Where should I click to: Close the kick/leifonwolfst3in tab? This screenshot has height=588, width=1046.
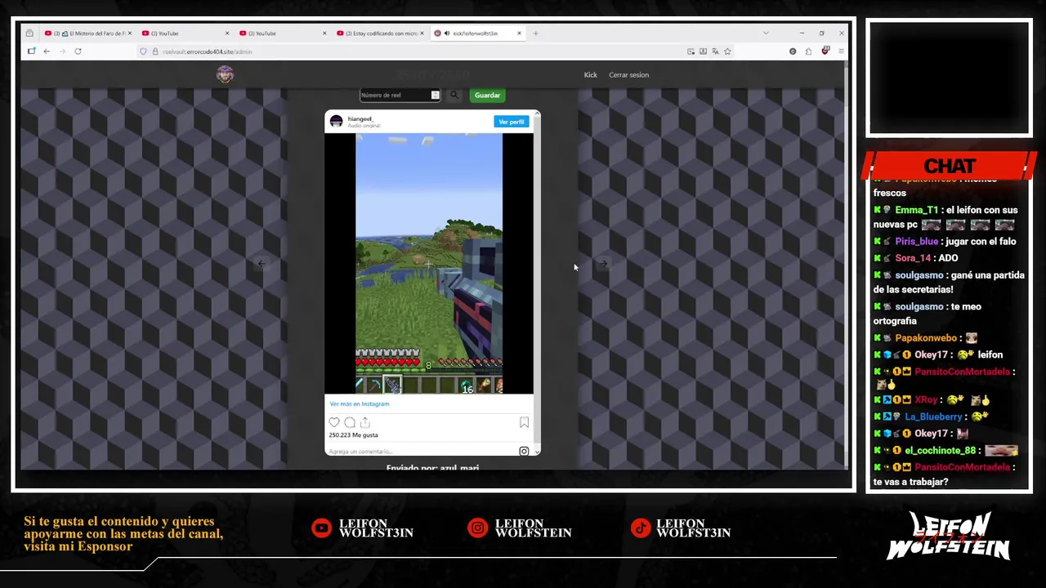pos(518,33)
